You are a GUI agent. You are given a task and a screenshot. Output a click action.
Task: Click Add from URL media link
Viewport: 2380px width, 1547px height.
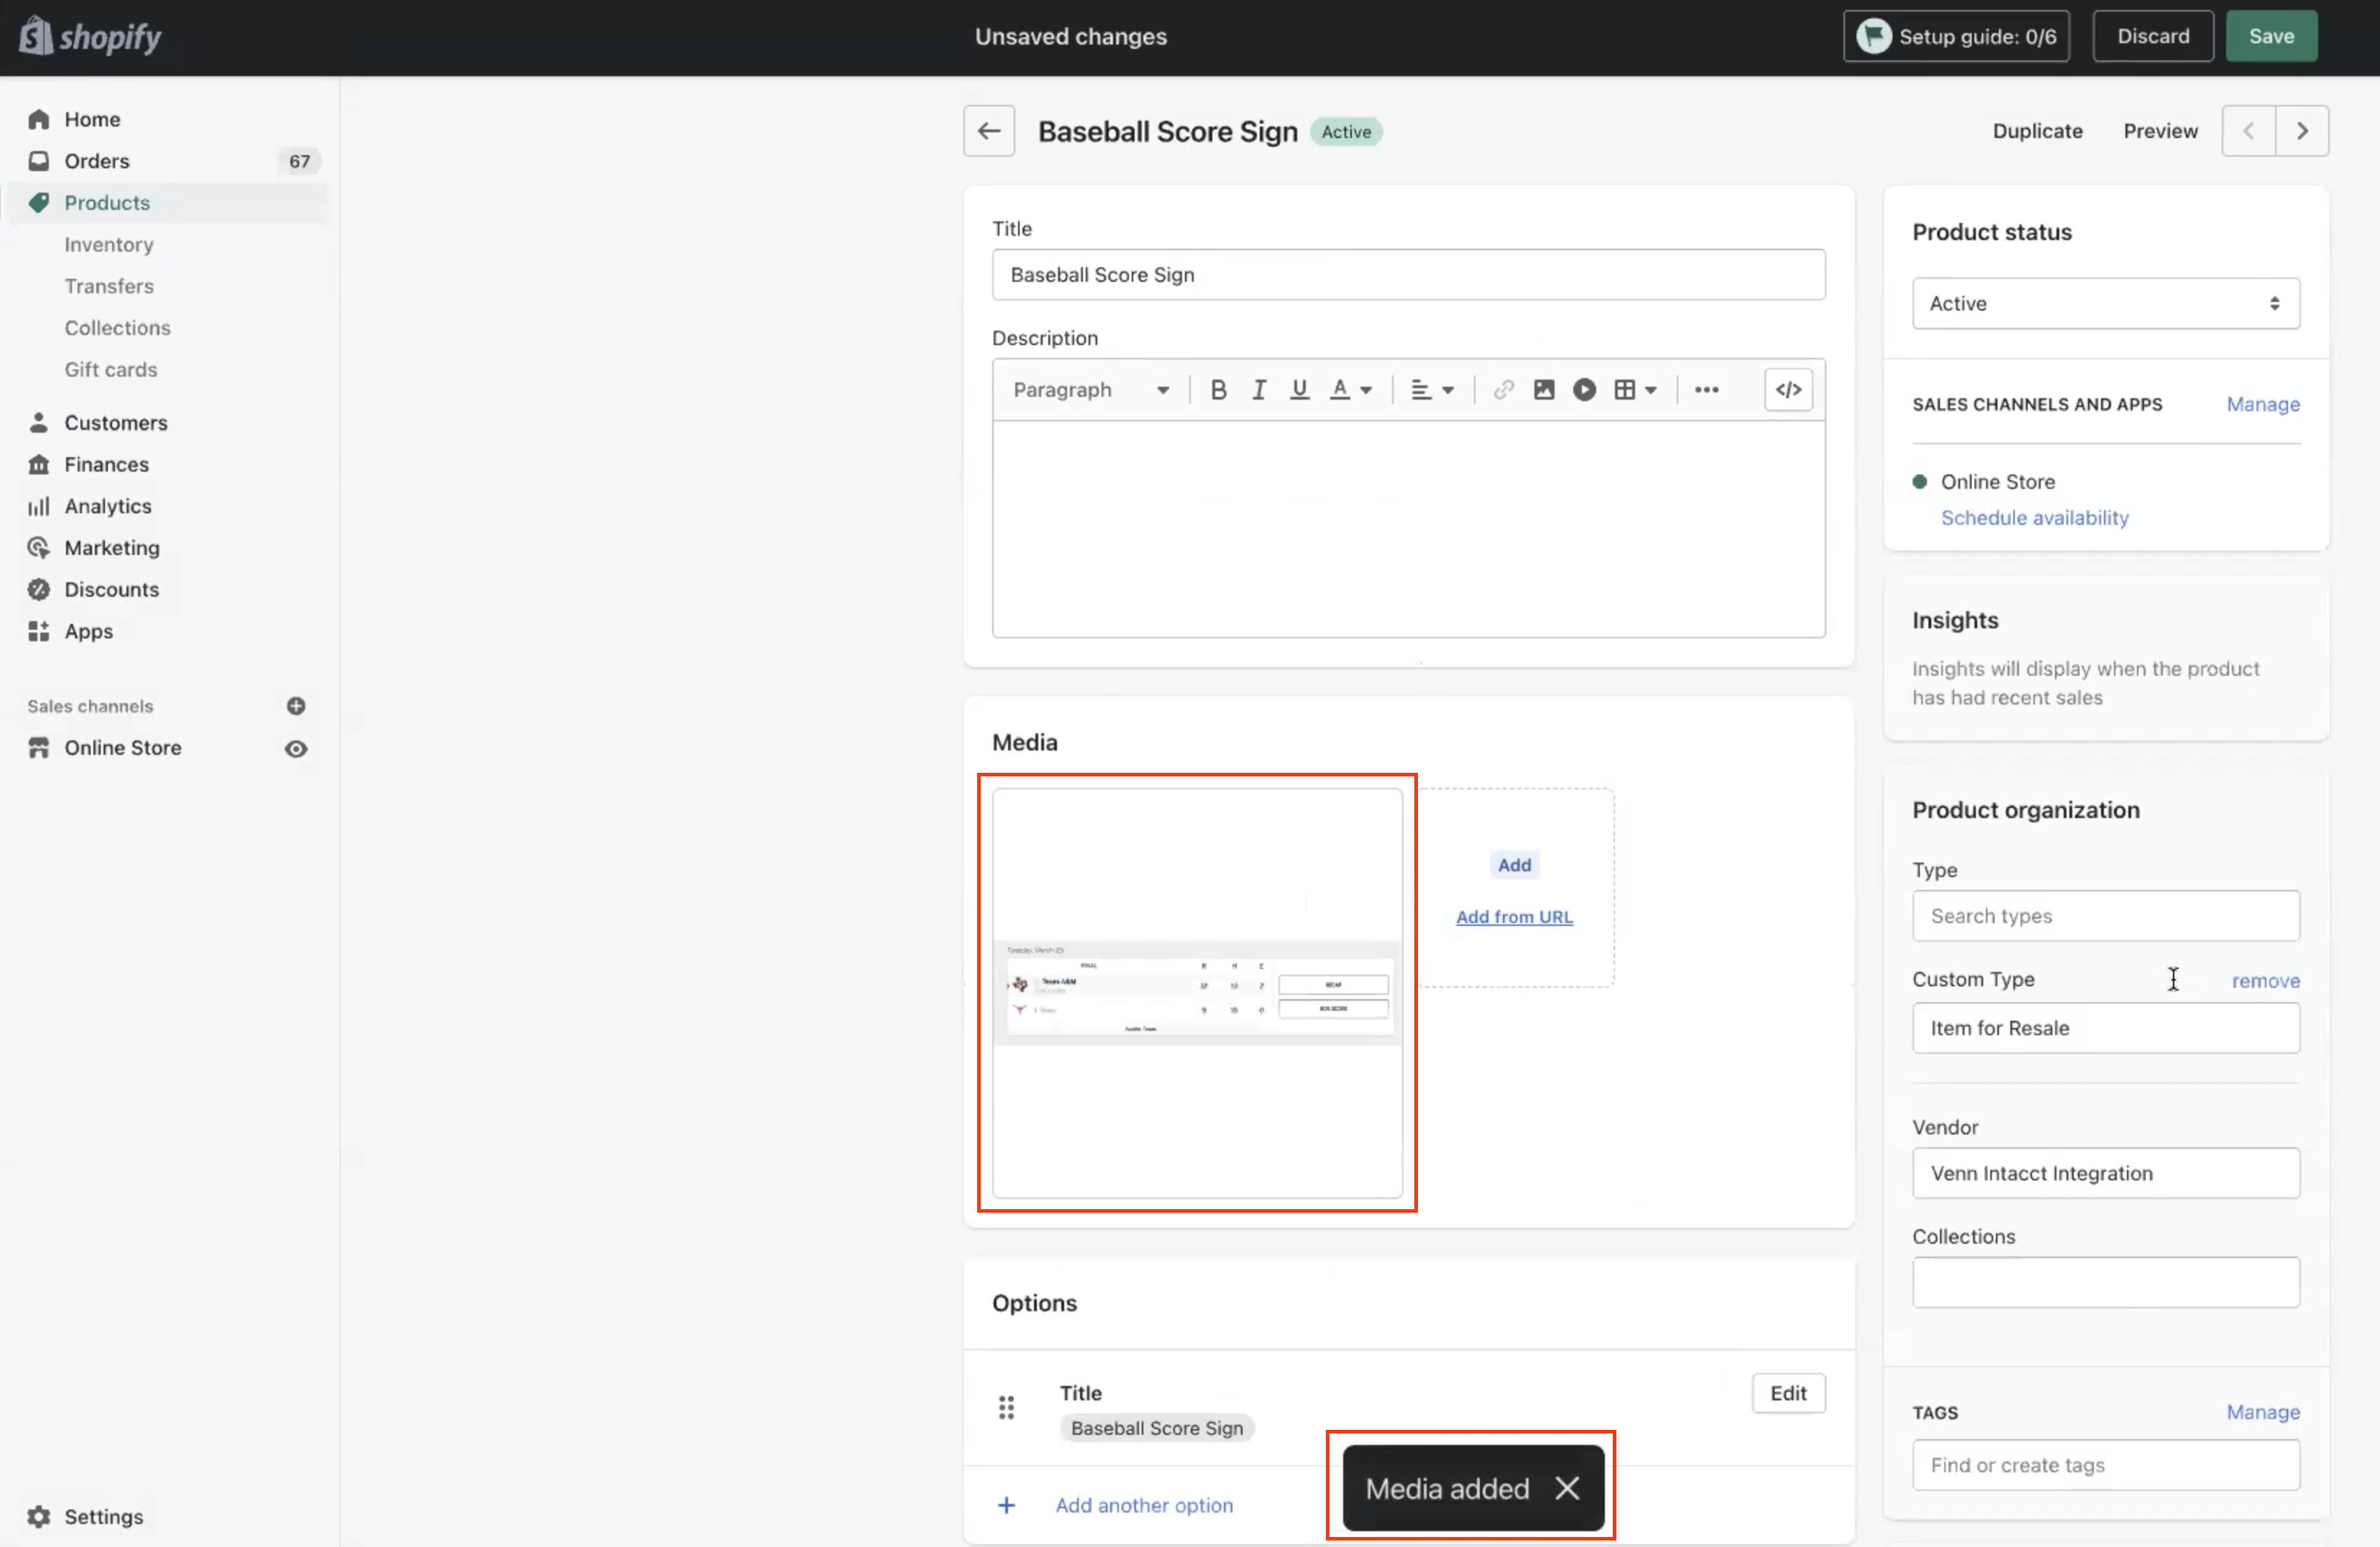[x=1514, y=916]
